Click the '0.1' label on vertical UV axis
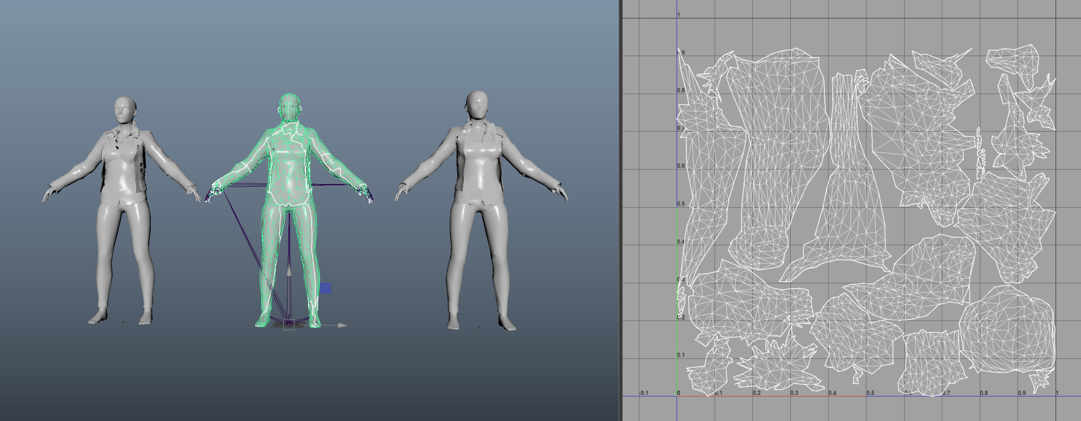The image size is (1081, 421). 681,355
